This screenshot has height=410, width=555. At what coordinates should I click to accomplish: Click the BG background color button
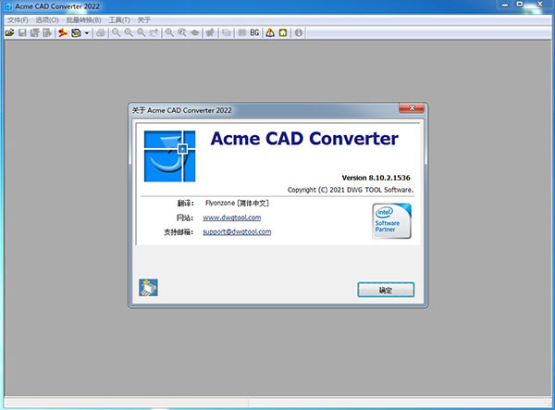[x=254, y=32]
